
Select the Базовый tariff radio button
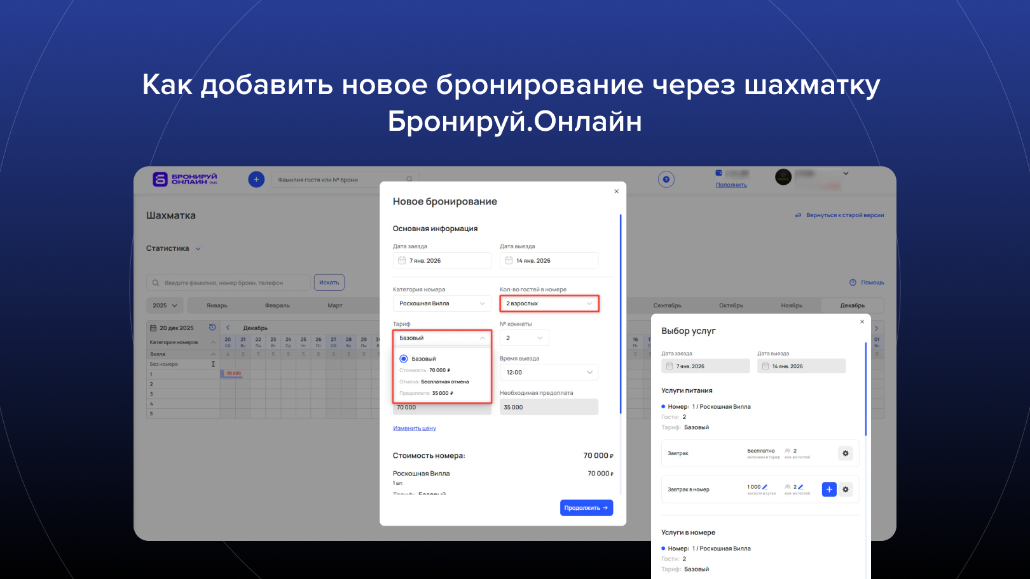click(403, 358)
